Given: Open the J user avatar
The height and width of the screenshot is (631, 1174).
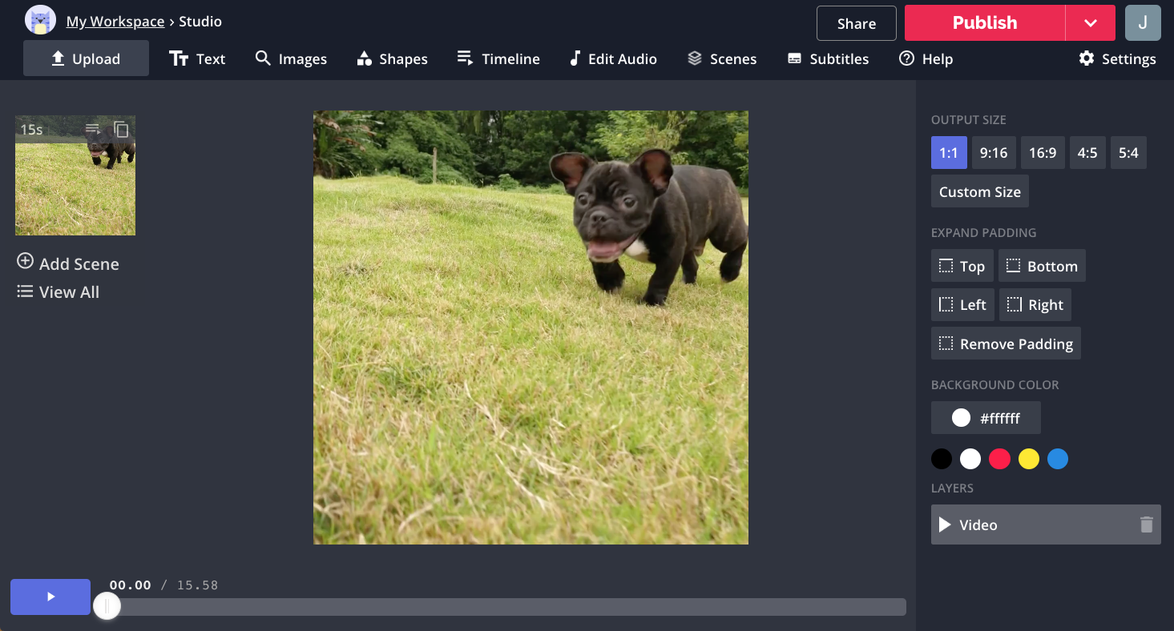Looking at the screenshot, I should [1143, 22].
